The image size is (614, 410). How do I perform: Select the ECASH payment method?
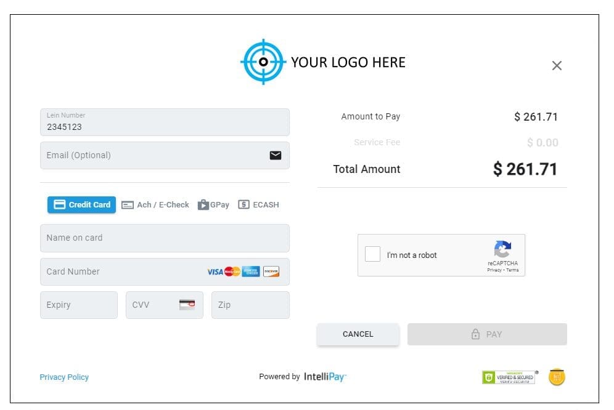pyautogui.click(x=258, y=204)
